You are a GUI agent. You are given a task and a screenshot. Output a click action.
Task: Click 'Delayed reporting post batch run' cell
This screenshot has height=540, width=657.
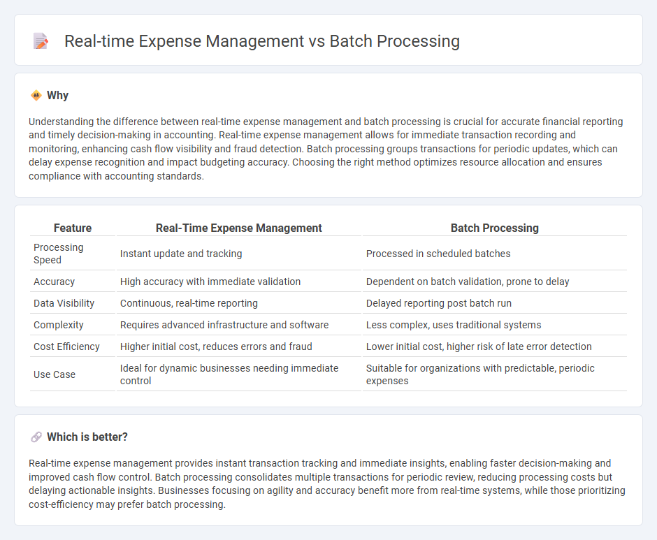tap(439, 303)
